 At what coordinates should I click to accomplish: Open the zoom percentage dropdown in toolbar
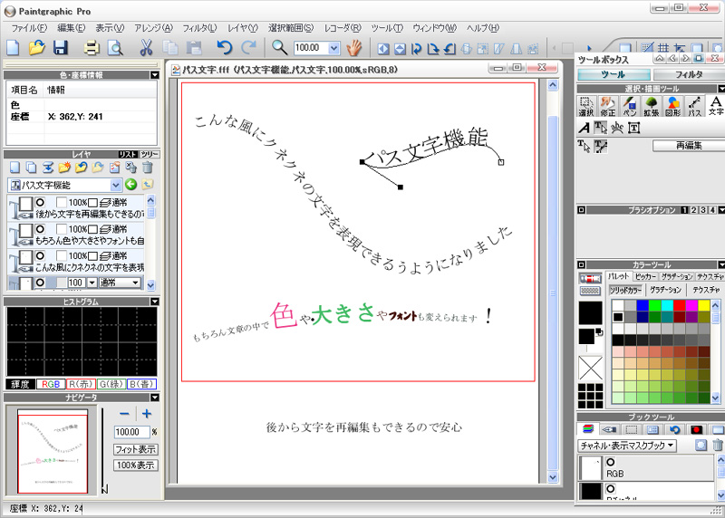334,48
